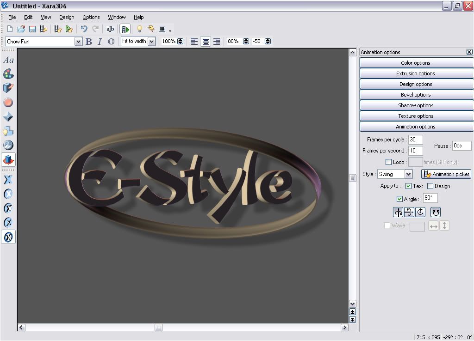Viewport: 474px width, 341px height.
Task: Select the Extrusion cube tool
Action: click(8, 88)
